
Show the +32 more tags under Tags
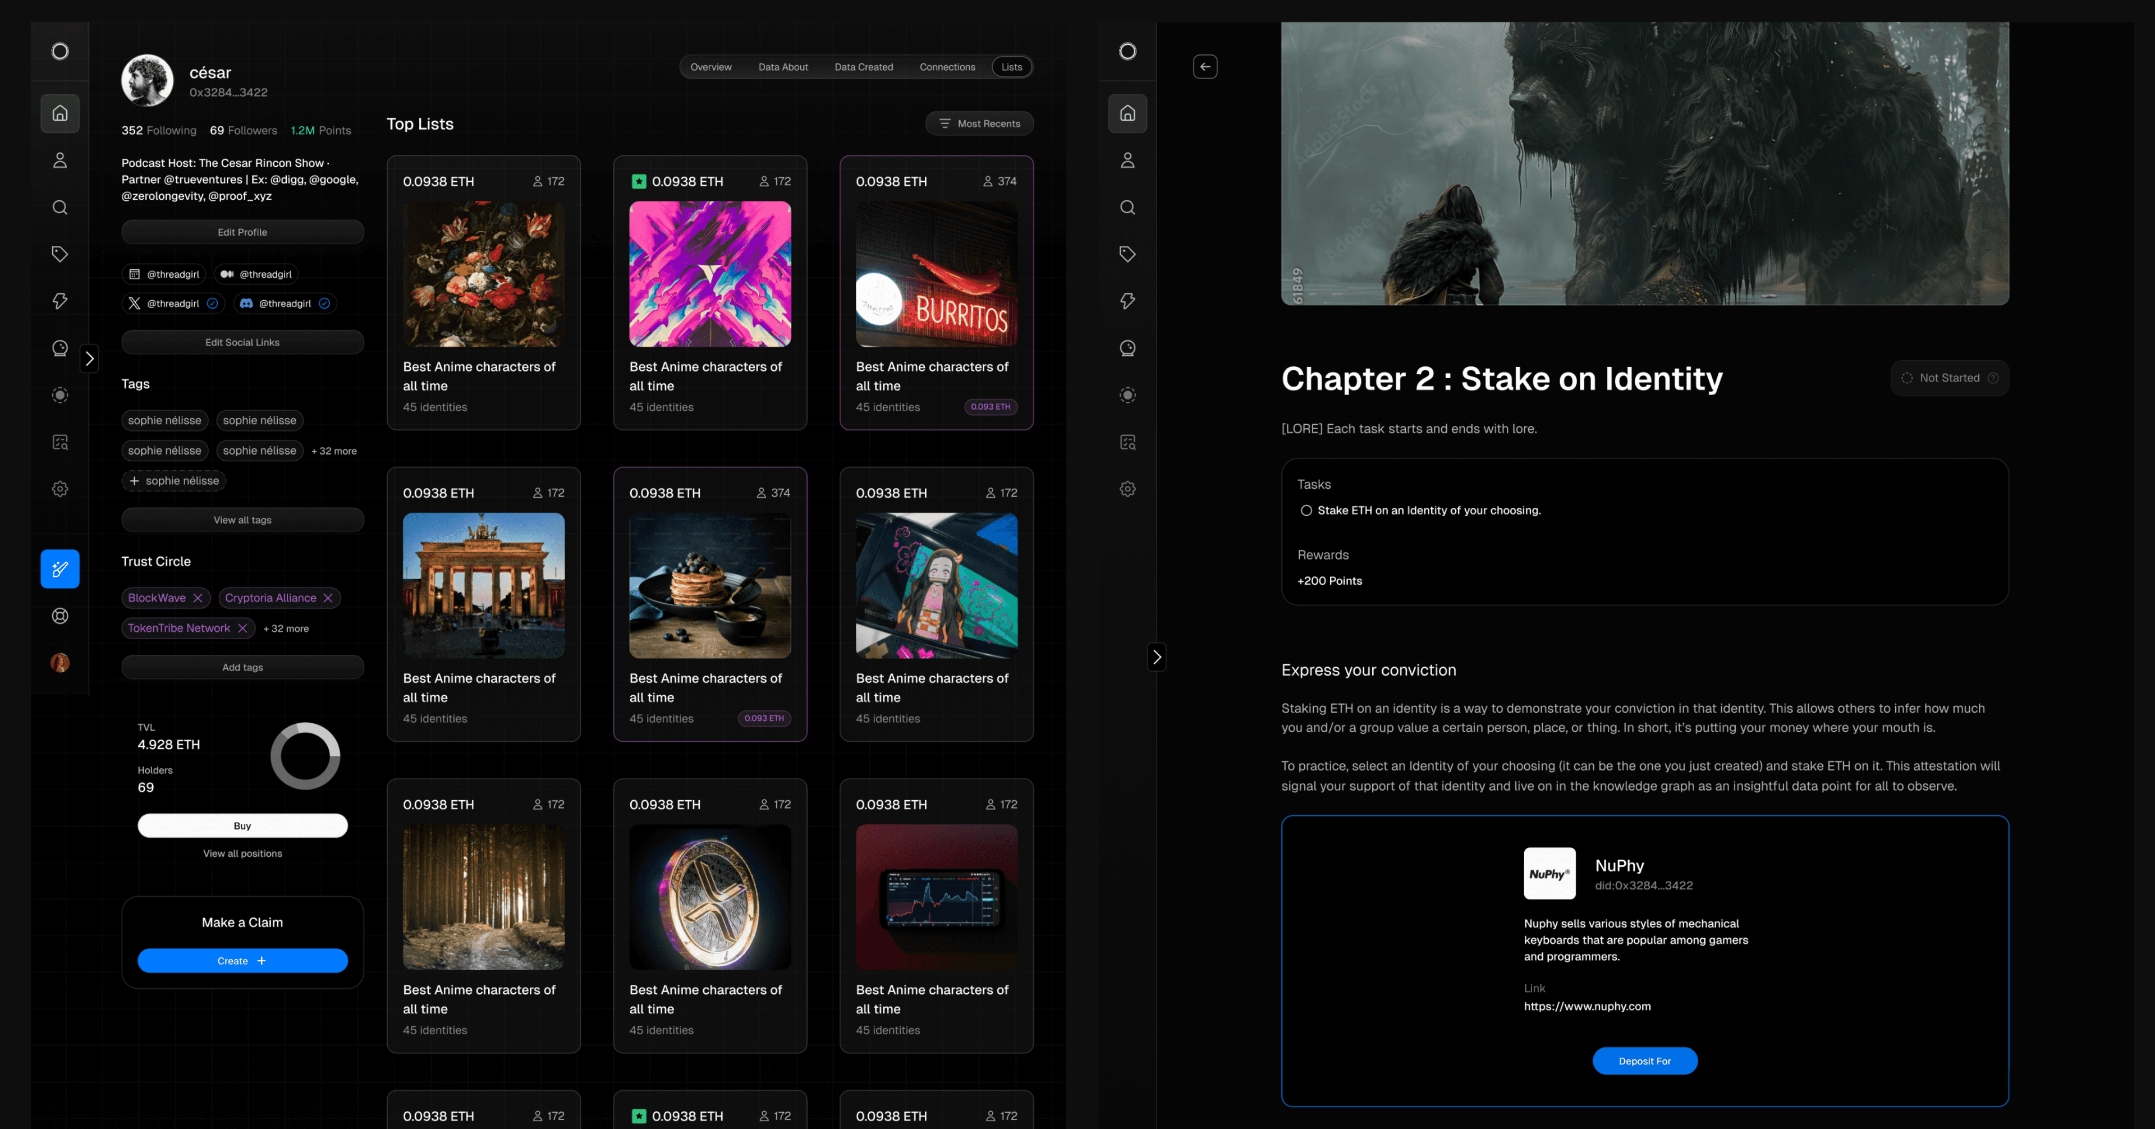[x=334, y=451]
